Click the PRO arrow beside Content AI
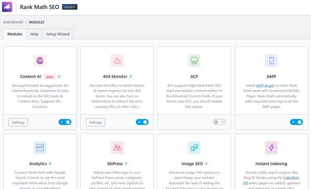 click(59, 76)
